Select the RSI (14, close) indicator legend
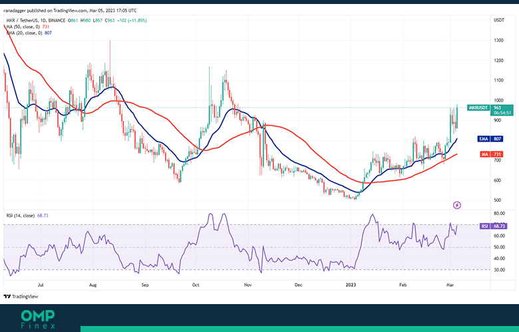Screen dimensions: 519x332 coord(27,215)
